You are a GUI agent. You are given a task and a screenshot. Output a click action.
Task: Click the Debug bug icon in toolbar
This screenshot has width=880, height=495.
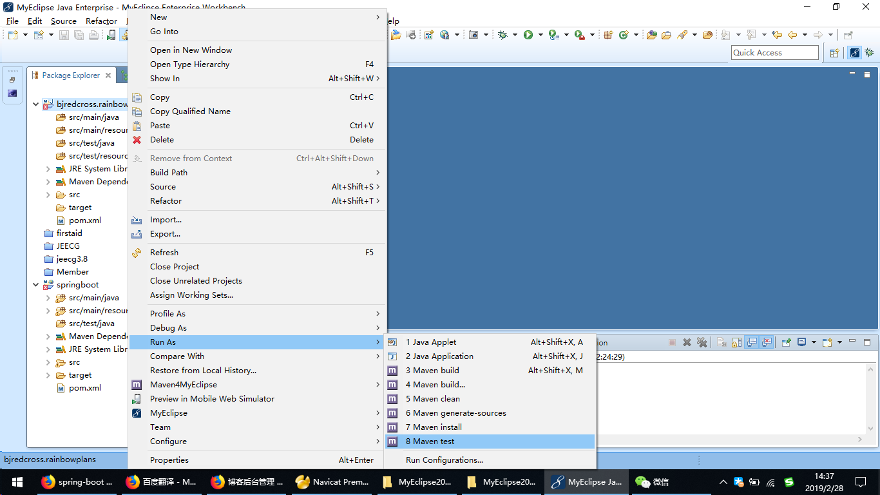pos(502,35)
